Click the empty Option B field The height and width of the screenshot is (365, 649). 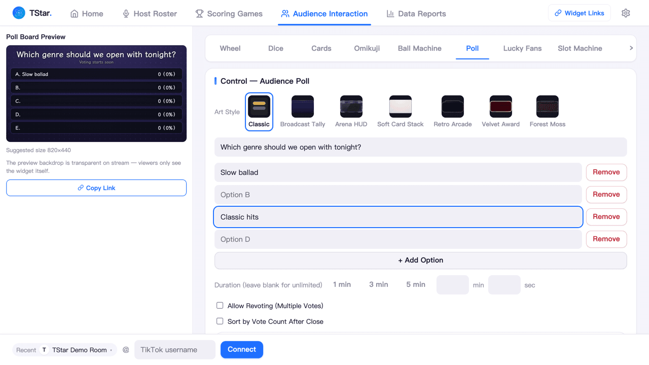[398, 195]
